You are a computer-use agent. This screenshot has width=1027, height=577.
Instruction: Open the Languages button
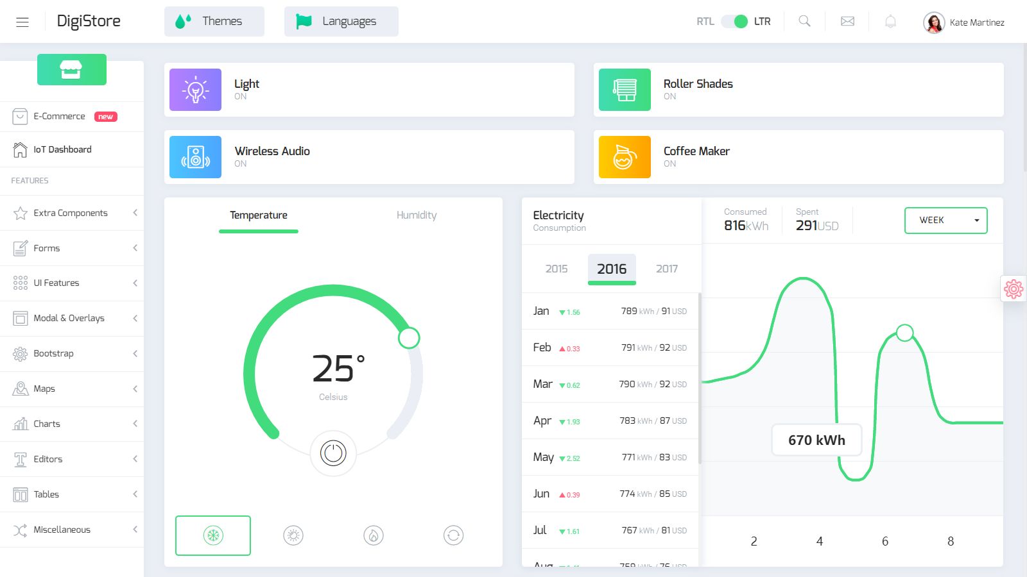[341, 21]
